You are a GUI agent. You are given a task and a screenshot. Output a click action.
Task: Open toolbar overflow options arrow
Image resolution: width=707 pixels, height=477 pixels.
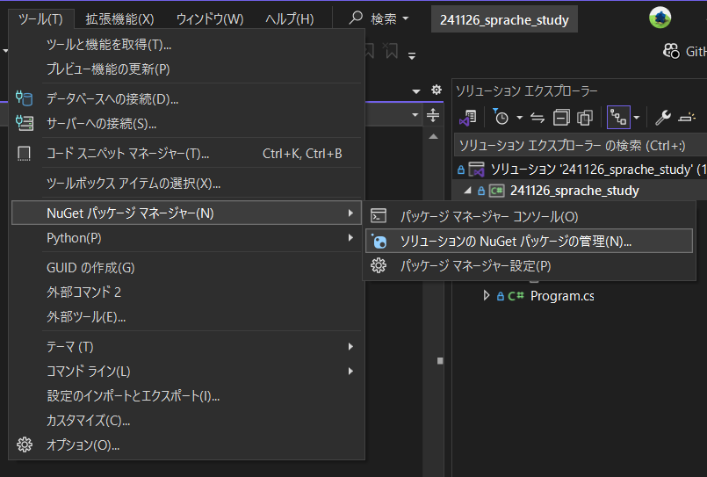click(412, 56)
